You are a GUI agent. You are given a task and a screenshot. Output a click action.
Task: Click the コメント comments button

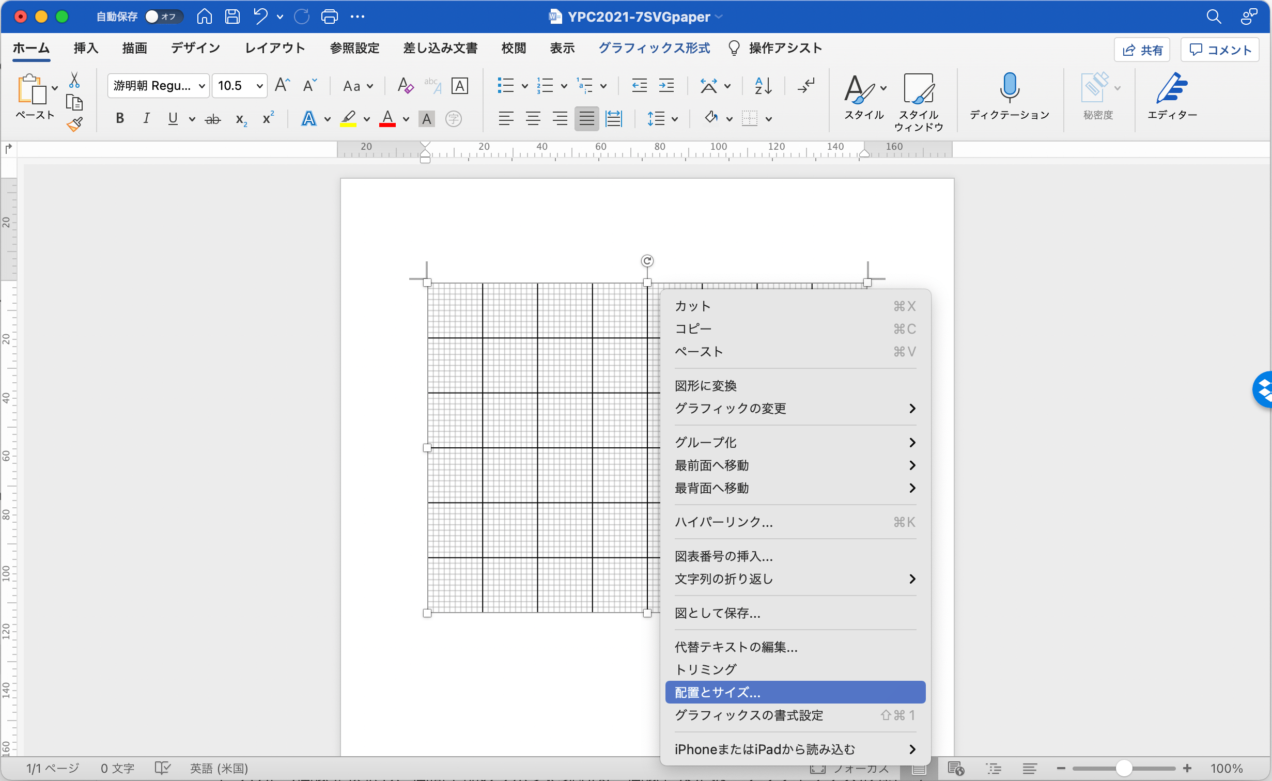tap(1220, 50)
